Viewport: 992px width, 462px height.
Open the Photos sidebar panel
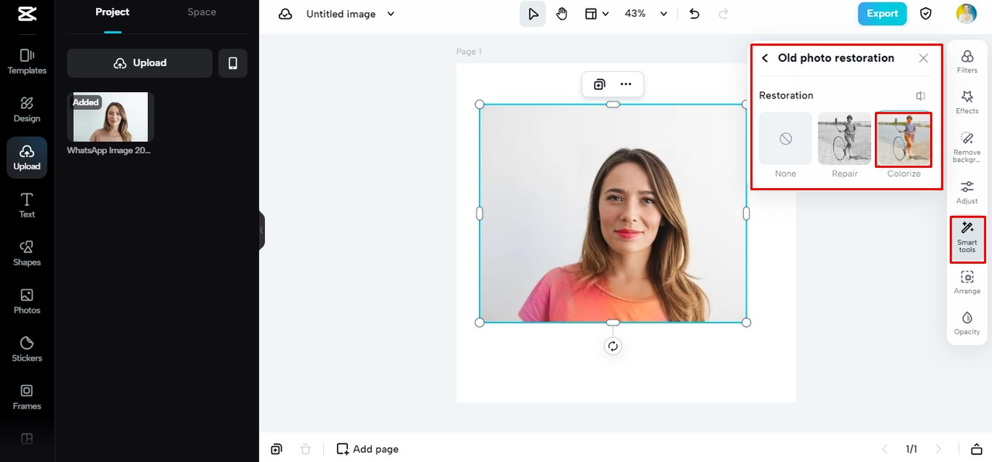tap(27, 302)
